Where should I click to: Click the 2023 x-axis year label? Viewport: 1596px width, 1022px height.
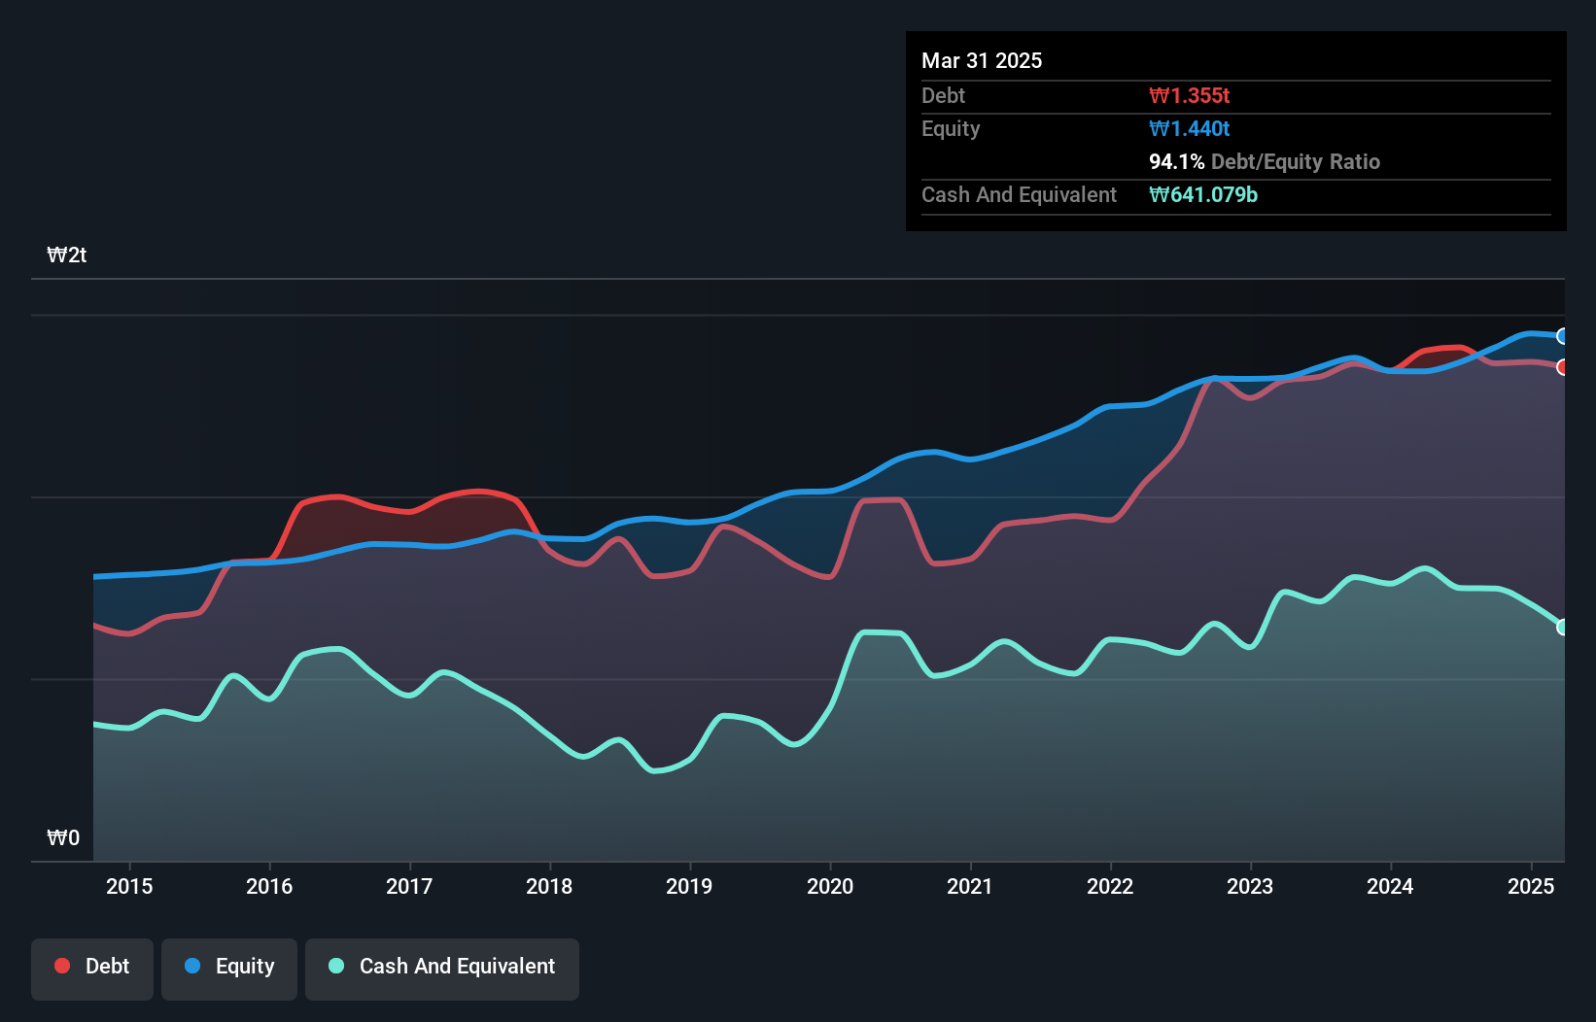(1250, 886)
